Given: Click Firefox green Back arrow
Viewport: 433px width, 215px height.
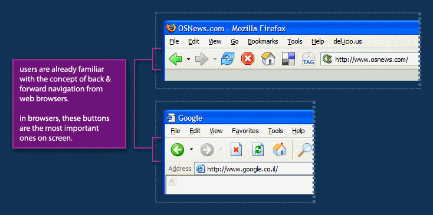Looking at the screenshot, I should click(175, 59).
